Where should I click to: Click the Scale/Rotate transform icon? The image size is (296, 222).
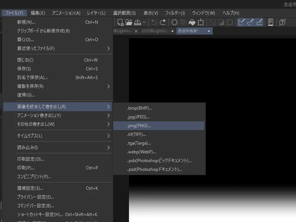pyautogui.click(x=201, y=22)
